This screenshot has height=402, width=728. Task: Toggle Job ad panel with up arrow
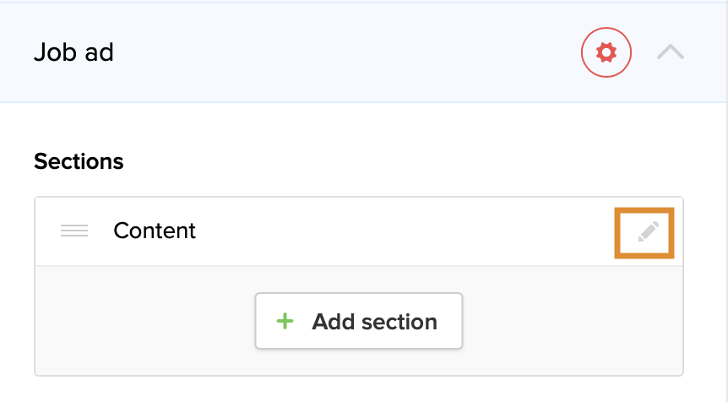coord(671,53)
